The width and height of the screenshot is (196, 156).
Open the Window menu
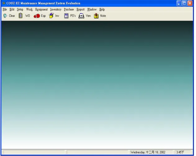(92, 10)
